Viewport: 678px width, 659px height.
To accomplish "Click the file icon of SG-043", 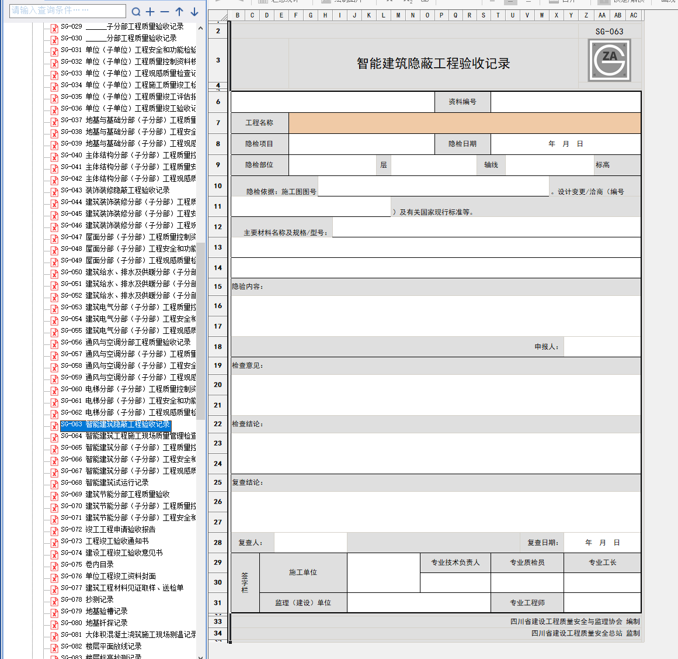I will pyautogui.click(x=54, y=192).
